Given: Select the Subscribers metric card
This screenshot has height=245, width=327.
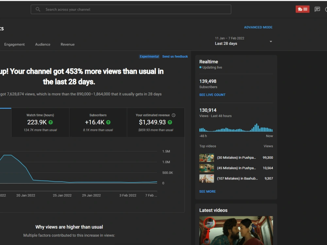Looking at the screenshot, I should pyautogui.click(x=98, y=122).
